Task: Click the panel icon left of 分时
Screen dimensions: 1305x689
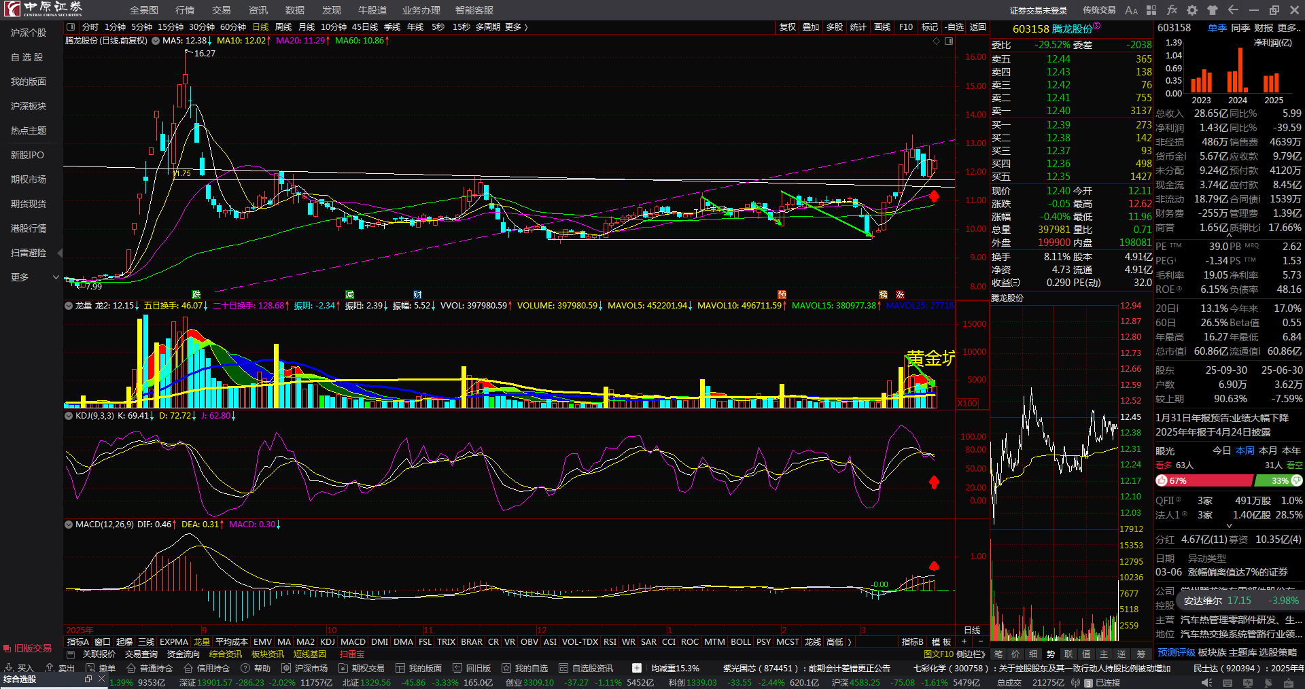Action: click(71, 27)
